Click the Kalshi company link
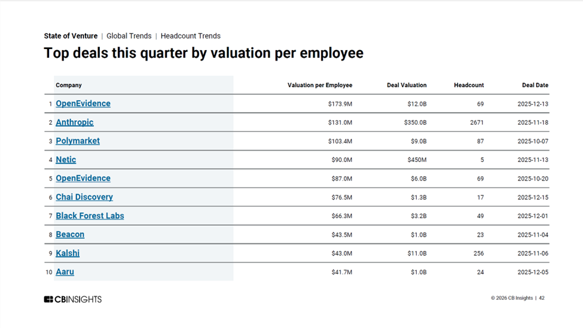Viewport: 583px width, 328px height. pos(68,253)
